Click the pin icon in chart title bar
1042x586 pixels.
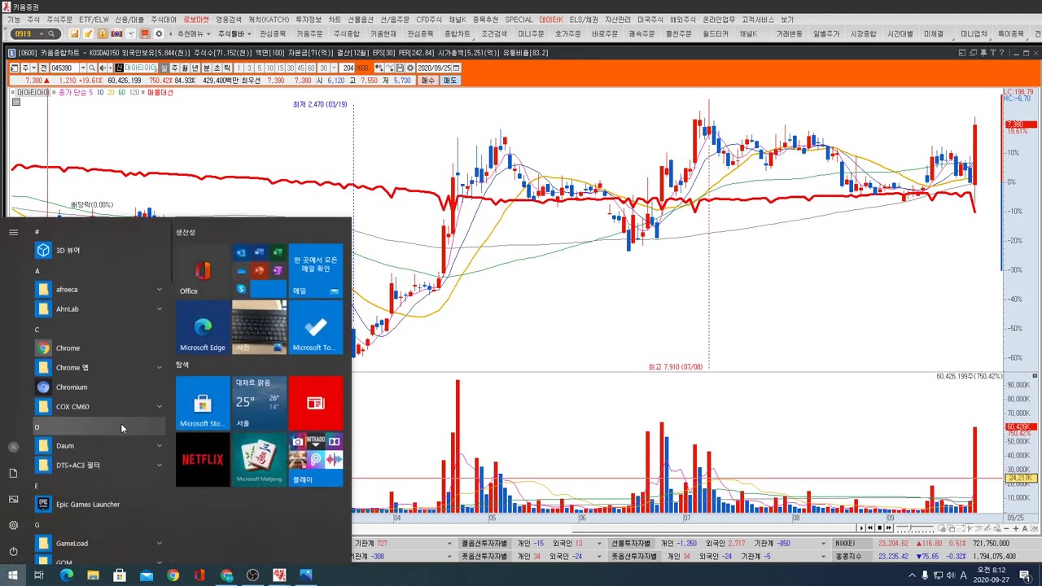pos(983,52)
